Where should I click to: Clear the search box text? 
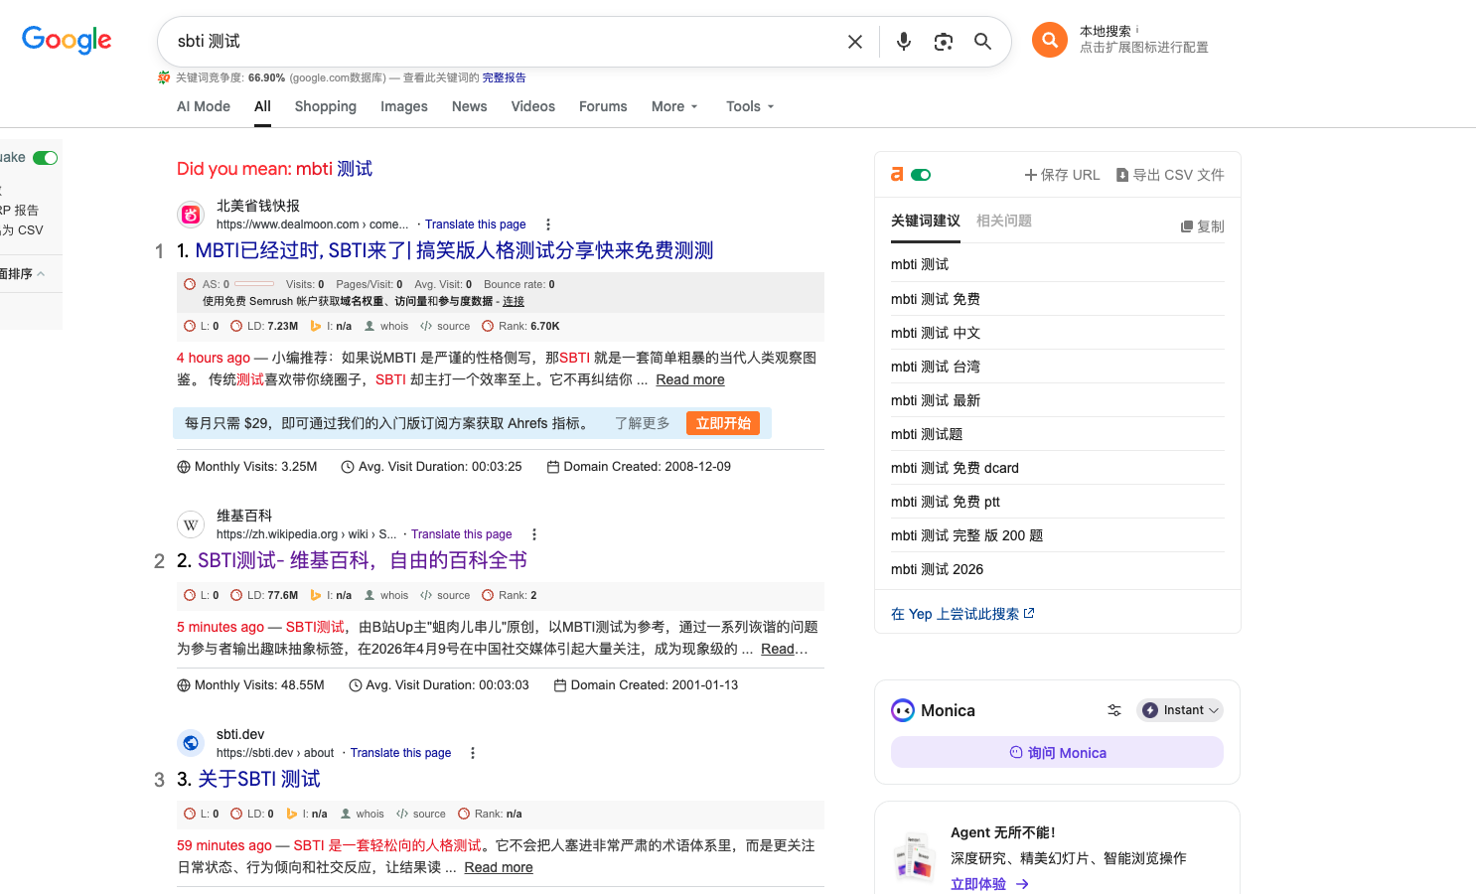pyautogui.click(x=854, y=42)
